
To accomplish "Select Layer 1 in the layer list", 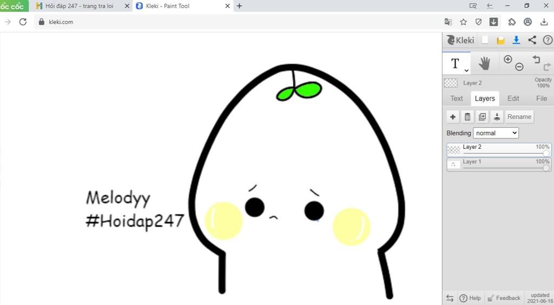I will tap(498, 164).
